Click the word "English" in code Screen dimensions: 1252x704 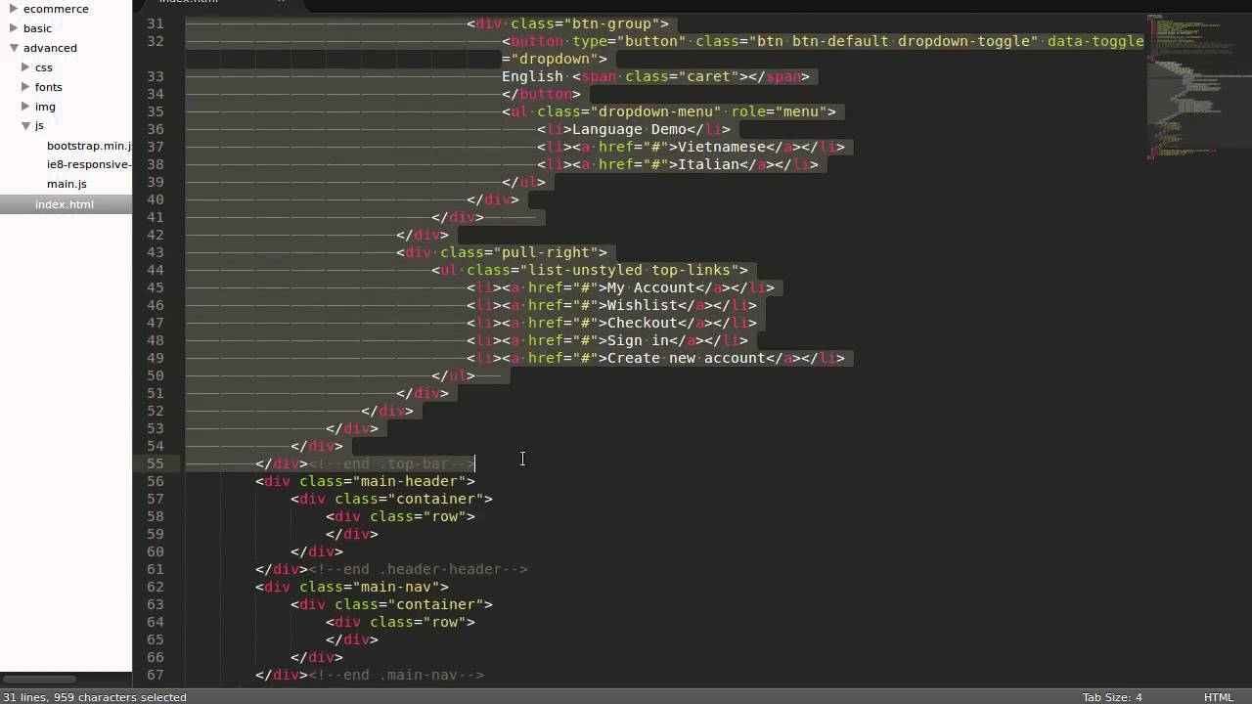[533, 76]
